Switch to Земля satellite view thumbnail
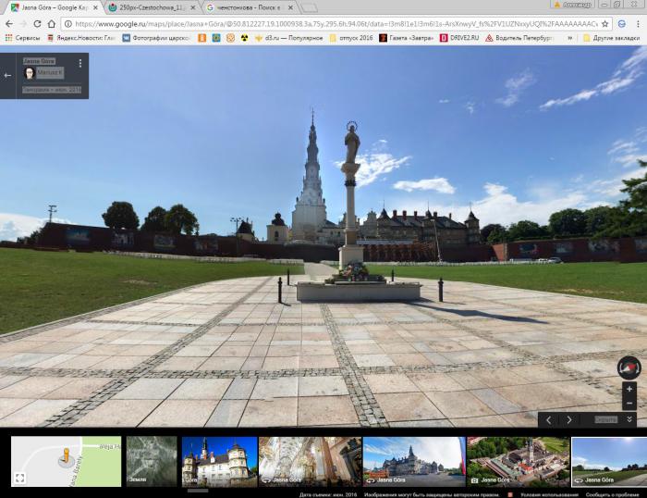The width and height of the screenshot is (647, 498). [151, 461]
